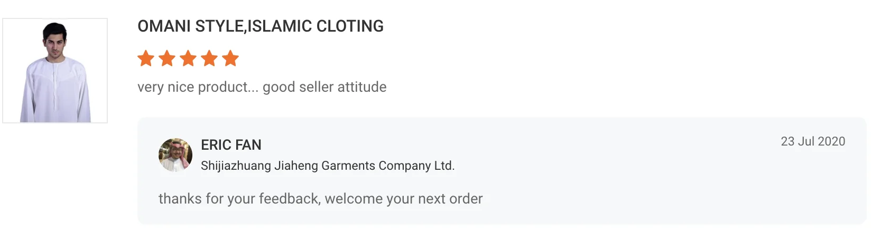Select the second orange rating star
The width and height of the screenshot is (872, 232).
(167, 59)
